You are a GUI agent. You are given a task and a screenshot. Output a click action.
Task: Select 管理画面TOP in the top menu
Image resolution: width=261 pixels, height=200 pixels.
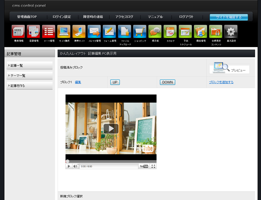tap(27, 17)
